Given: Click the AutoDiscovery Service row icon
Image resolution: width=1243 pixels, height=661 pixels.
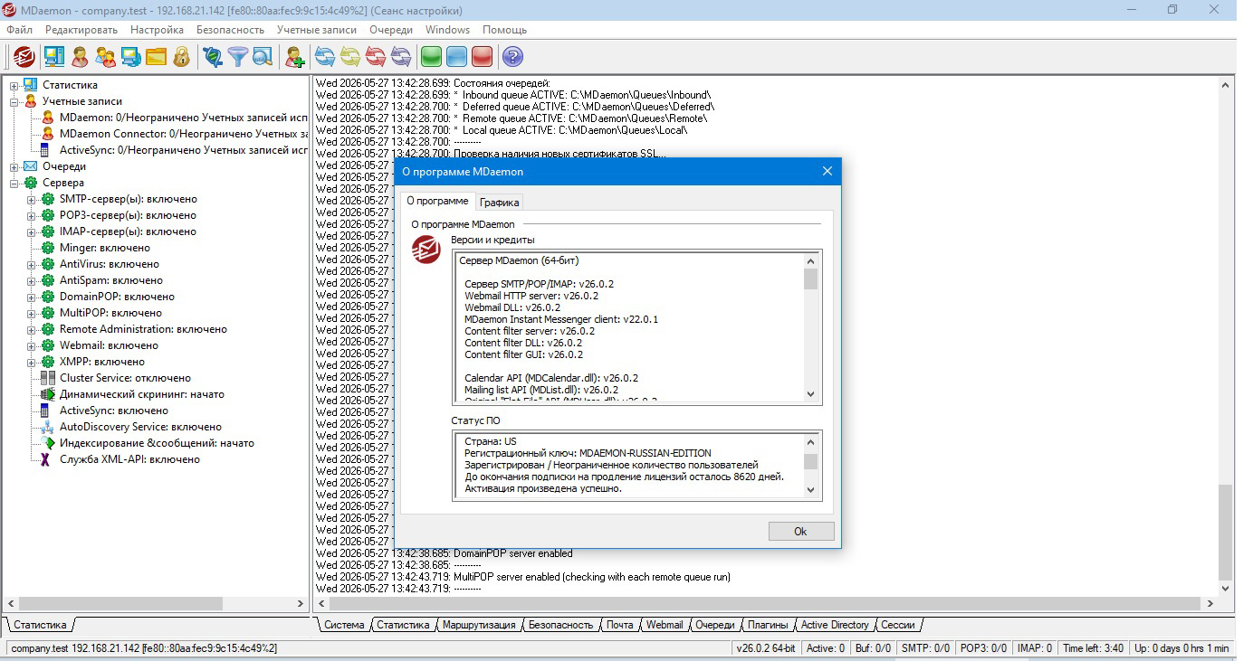Looking at the screenshot, I should (47, 427).
